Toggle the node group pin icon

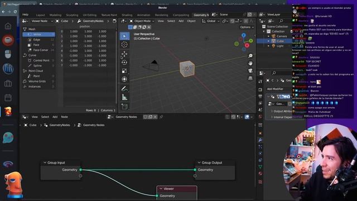(x=161, y=117)
